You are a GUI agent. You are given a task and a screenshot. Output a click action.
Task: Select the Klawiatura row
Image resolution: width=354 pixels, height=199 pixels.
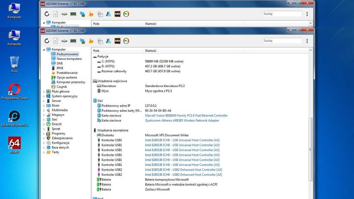point(200,86)
